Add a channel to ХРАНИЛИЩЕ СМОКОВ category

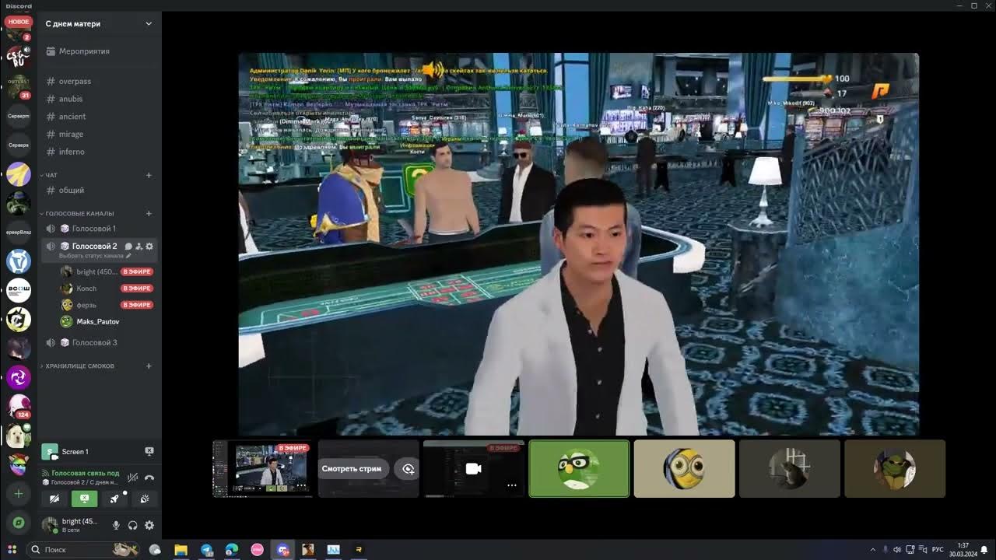click(x=149, y=366)
